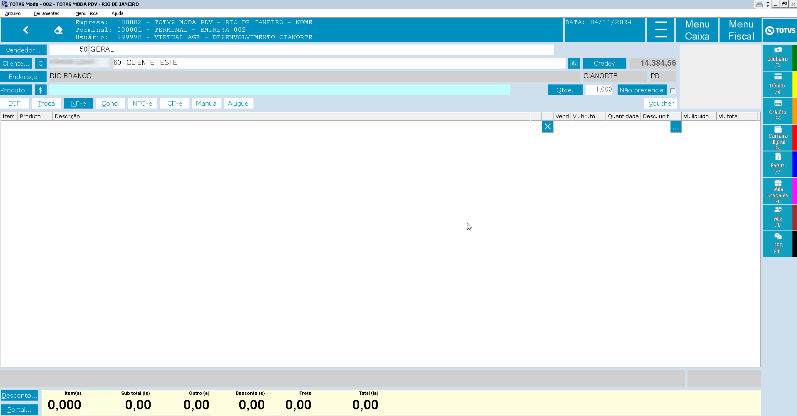Open the Ferramentas menu
This screenshot has height=416, width=797.
[x=47, y=13]
